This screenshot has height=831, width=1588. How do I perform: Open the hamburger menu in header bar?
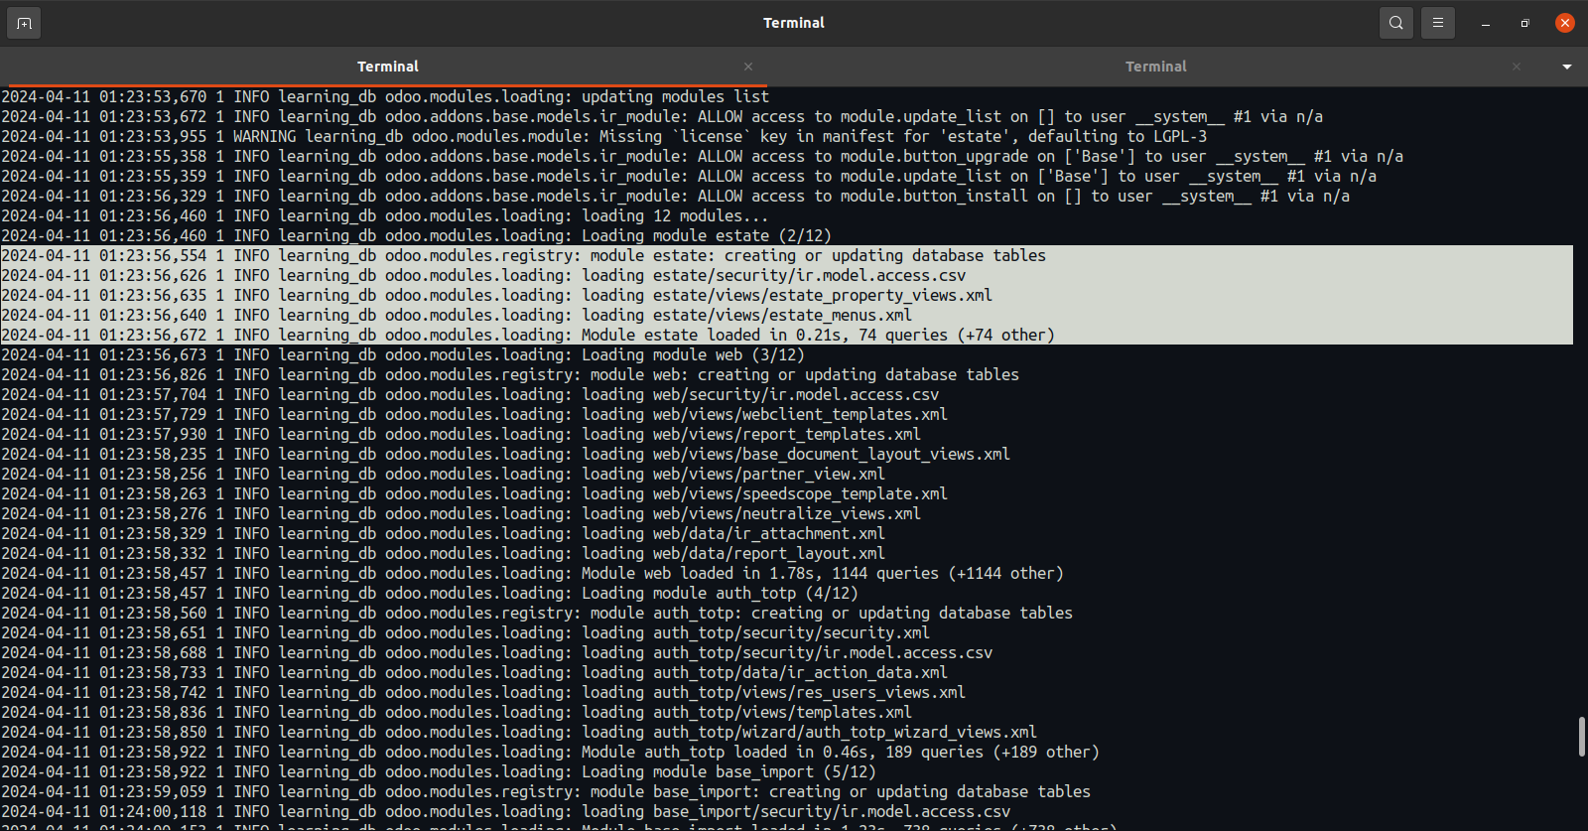point(1437,23)
